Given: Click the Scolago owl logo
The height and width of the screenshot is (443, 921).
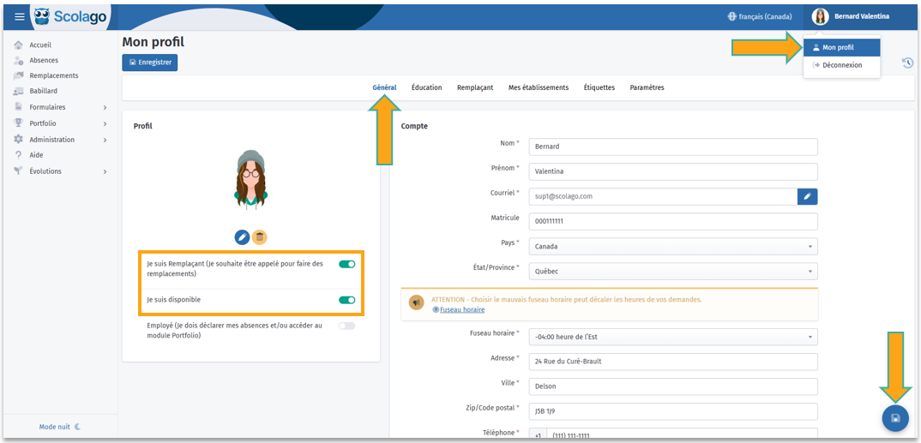Looking at the screenshot, I should point(43,16).
